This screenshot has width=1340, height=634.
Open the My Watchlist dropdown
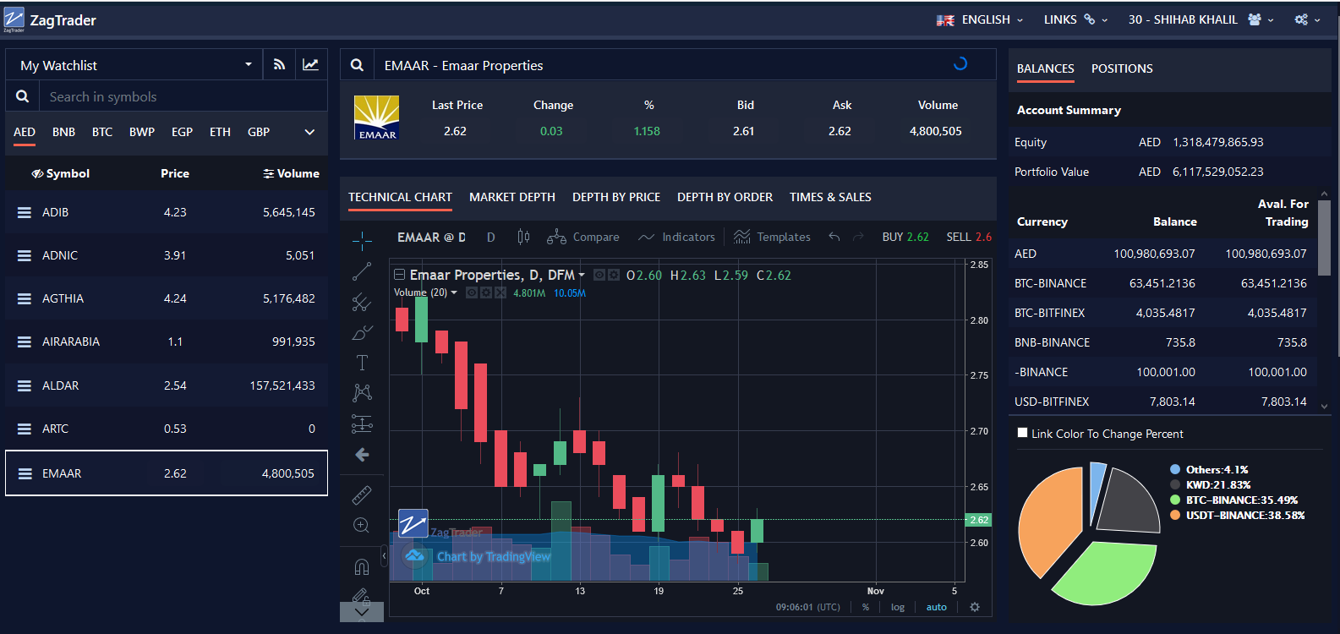pyautogui.click(x=135, y=65)
